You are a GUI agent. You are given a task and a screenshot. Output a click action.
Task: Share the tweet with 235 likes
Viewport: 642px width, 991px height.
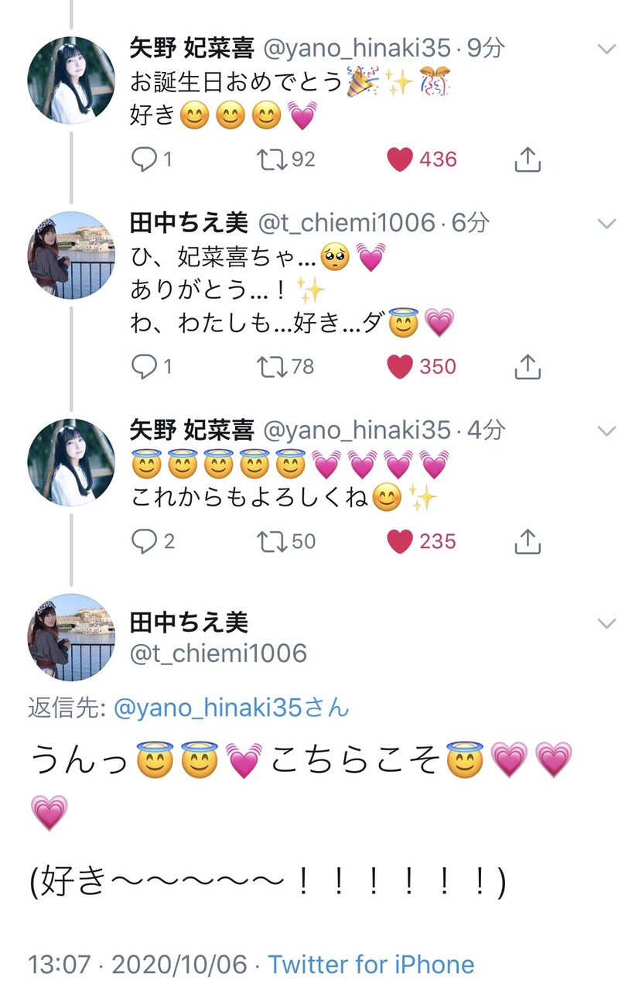click(528, 540)
